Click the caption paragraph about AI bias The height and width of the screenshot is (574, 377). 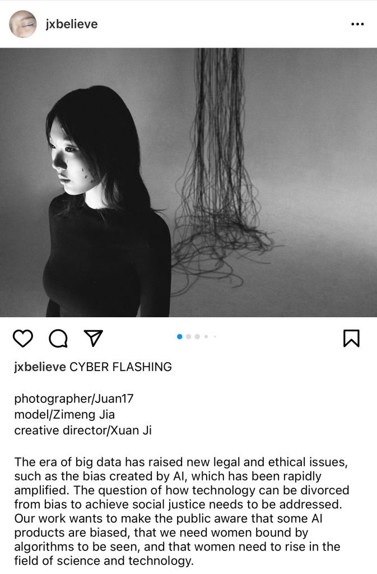[181, 511]
